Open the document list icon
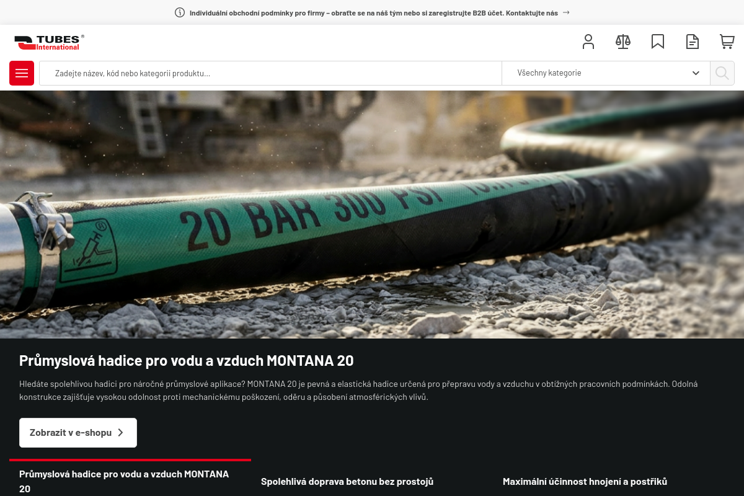The width and height of the screenshot is (744, 496). click(x=693, y=42)
